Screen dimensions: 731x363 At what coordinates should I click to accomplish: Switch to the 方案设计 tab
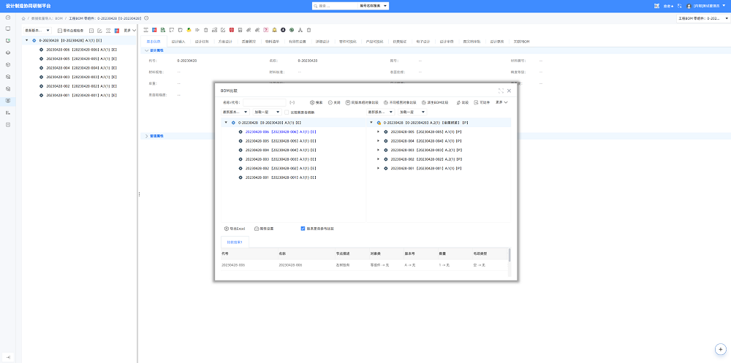(x=225, y=42)
